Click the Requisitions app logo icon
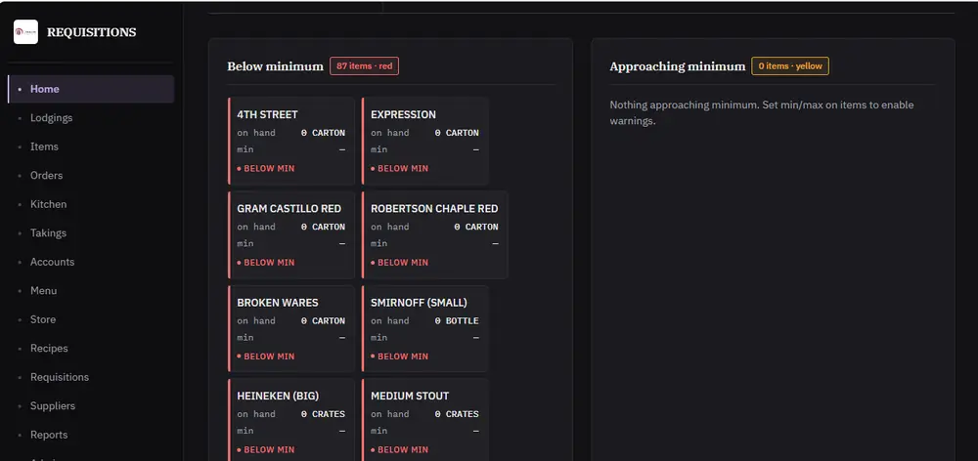The height and width of the screenshot is (461, 978). [x=25, y=32]
